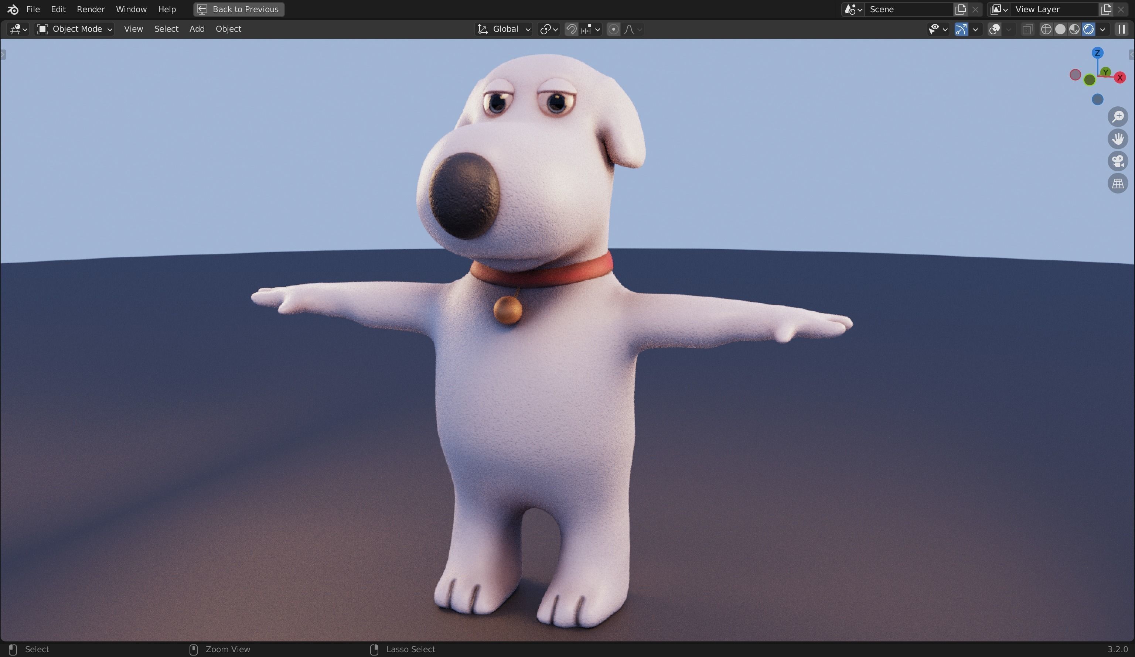Click the pan view hand icon
The image size is (1135, 657).
tap(1118, 139)
